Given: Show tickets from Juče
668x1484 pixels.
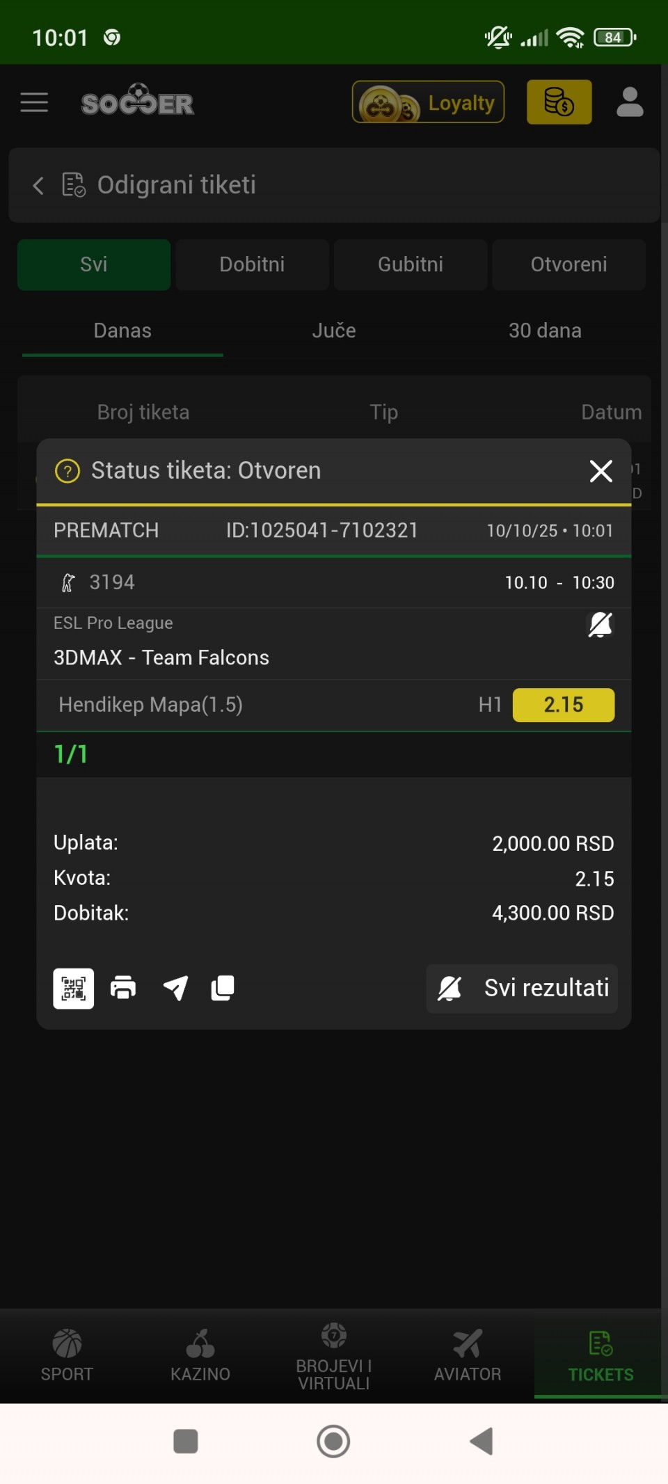Looking at the screenshot, I should 334,330.
